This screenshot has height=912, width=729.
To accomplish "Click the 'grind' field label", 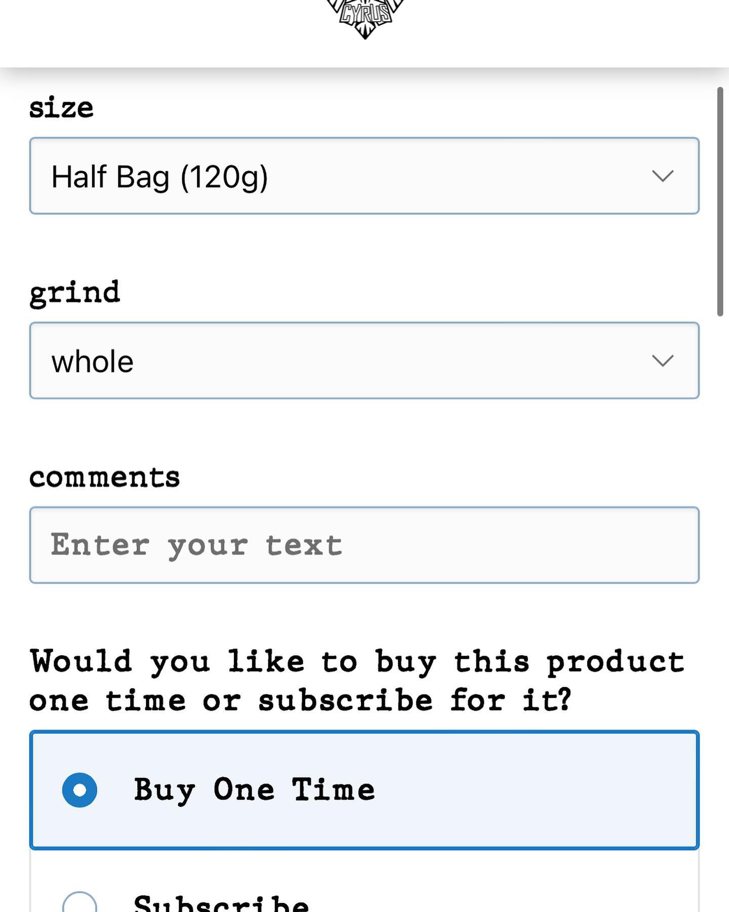I will point(74,293).
